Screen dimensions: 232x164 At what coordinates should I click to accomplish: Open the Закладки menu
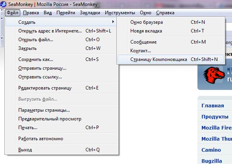pyautogui.click(x=90, y=13)
